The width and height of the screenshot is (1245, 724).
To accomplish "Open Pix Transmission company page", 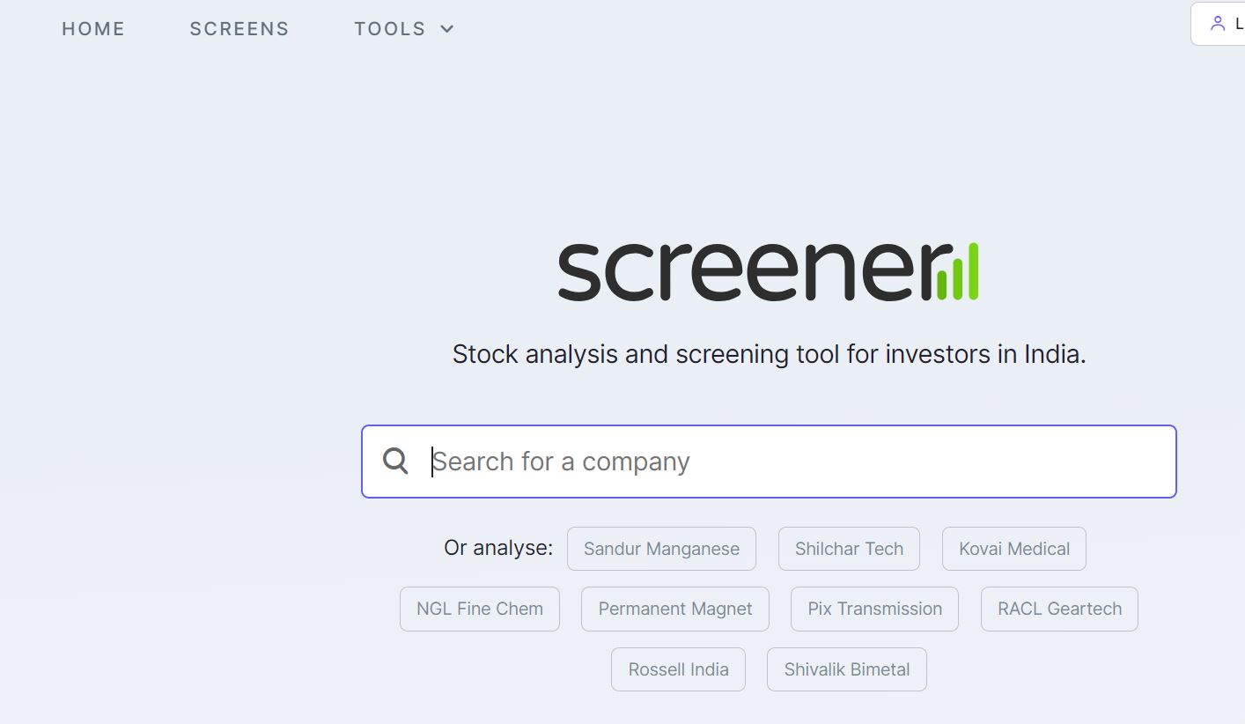I will click(x=875, y=609).
